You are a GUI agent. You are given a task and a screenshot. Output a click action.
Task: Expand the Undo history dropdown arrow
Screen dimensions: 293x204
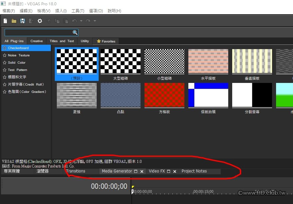tap(81, 21)
